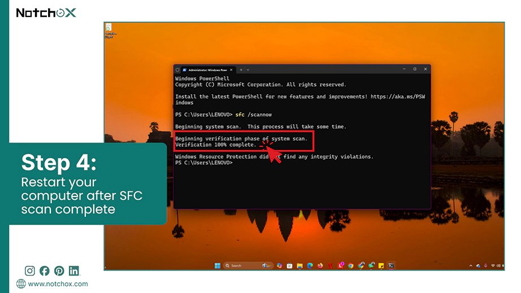
Task: Launch Google Chrome from the taskbar
Action: pos(350,265)
